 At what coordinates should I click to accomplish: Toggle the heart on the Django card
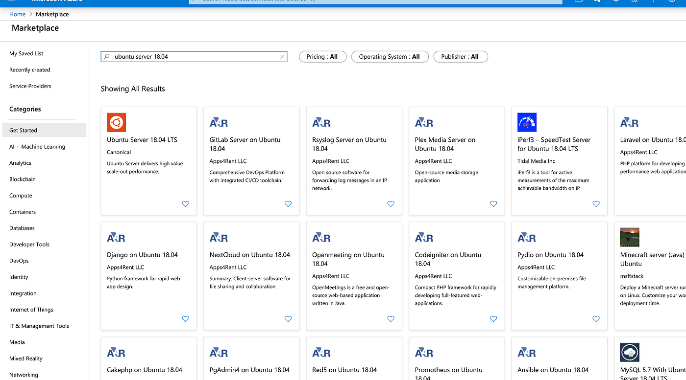[185, 319]
